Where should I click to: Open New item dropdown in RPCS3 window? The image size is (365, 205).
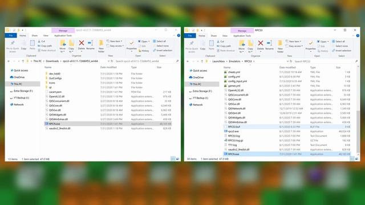pos(294,42)
